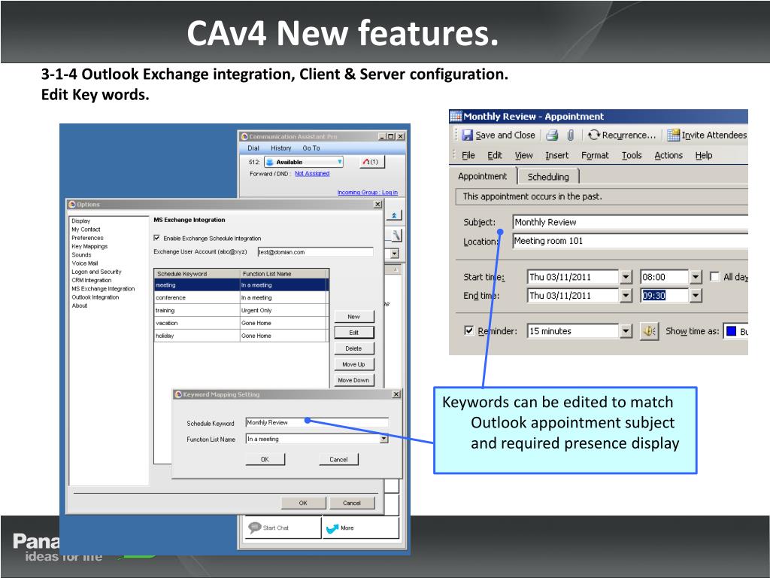Select Key Mappings in Options list
This screenshot has width=770, height=578.
[x=89, y=246]
